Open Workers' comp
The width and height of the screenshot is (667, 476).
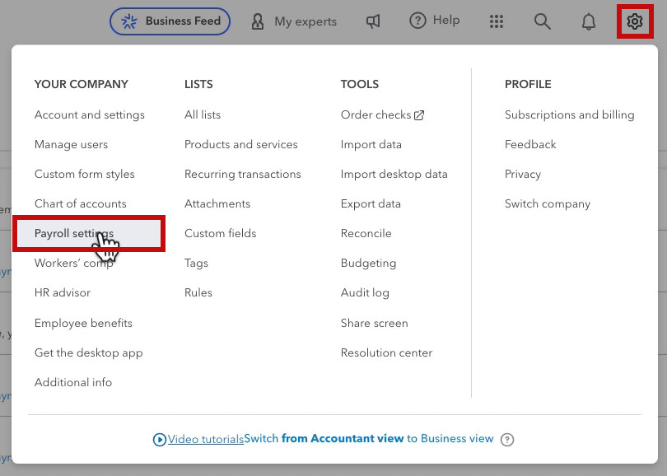point(73,263)
